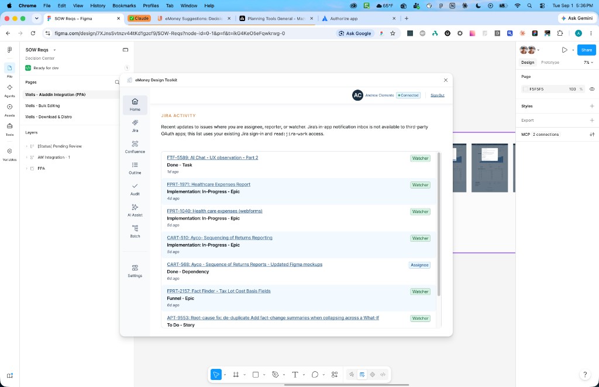Click the Ask Gemini button
Screen dimensions: 599x387
pyautogui.click(x=577, y=18)
